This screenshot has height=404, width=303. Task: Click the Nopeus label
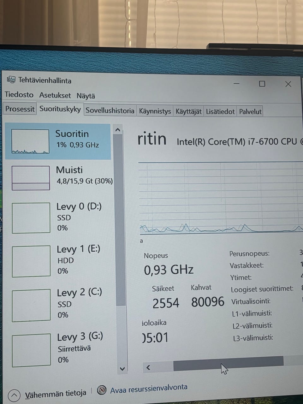click(156, 256)
